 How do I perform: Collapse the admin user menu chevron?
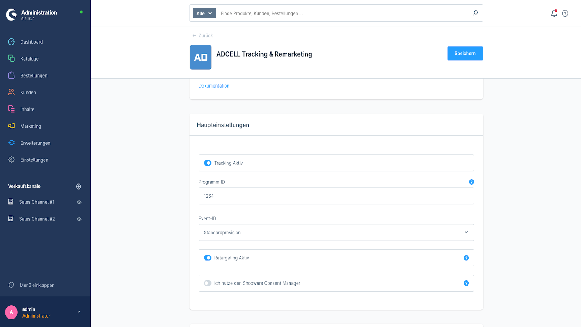click(x=79, y=312)
